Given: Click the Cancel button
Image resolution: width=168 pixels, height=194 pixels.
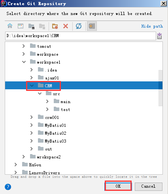Looking at the screenshot, I should [x=148, y=186].
